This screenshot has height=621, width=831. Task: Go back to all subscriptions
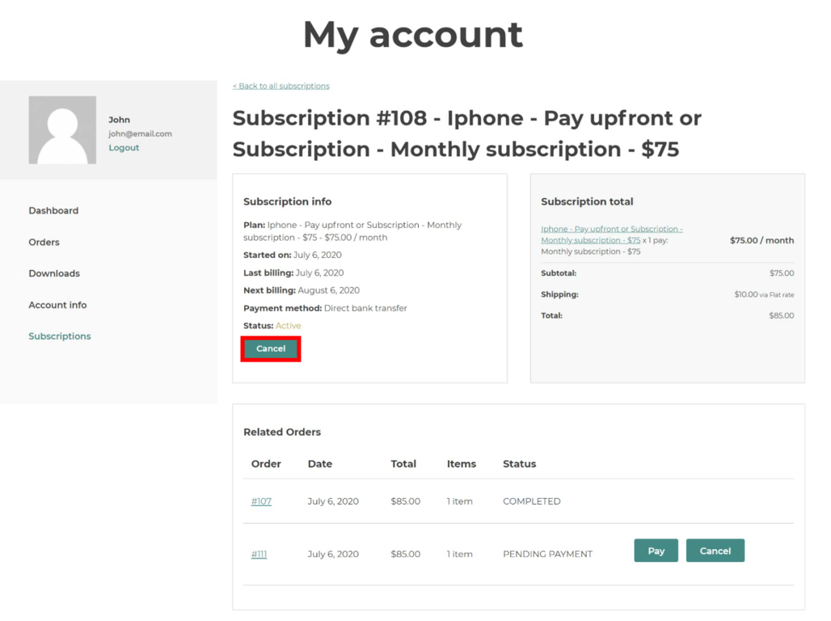click(281, 86)
